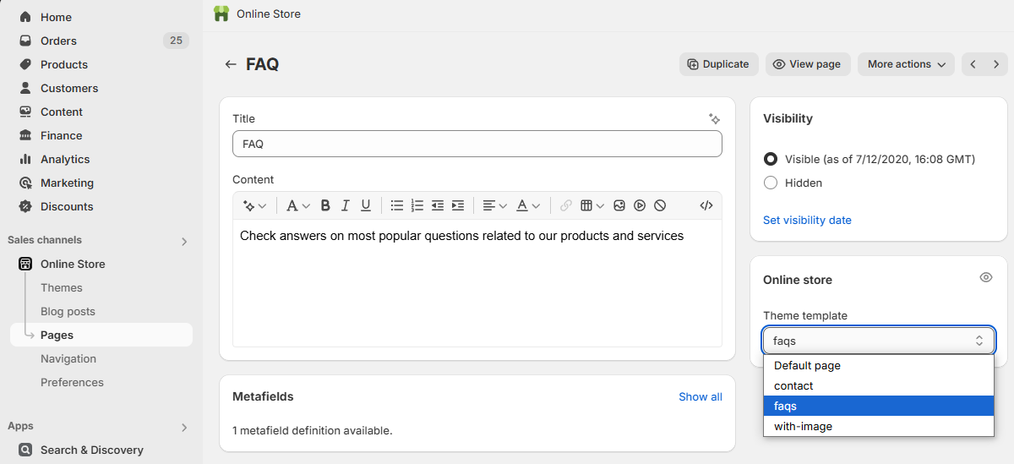The height and width of the screenshot is (464, 1014).
Task: Choose contact template option
Action: [x=879, y=386]
